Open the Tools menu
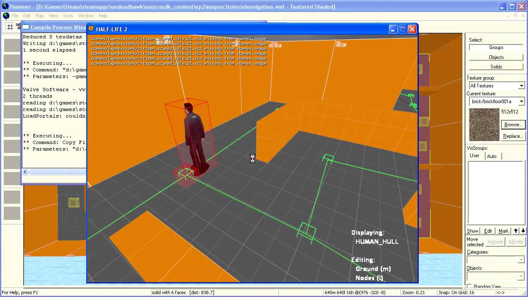 pos(68,16)
